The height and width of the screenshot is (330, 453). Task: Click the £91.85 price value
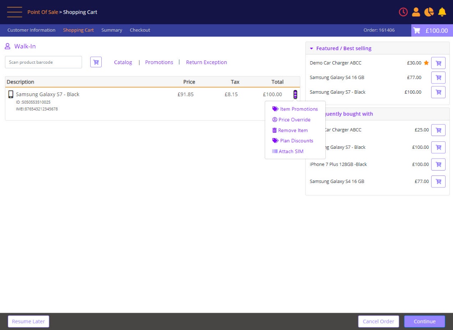pyautogui.click(x=185, y=94)
